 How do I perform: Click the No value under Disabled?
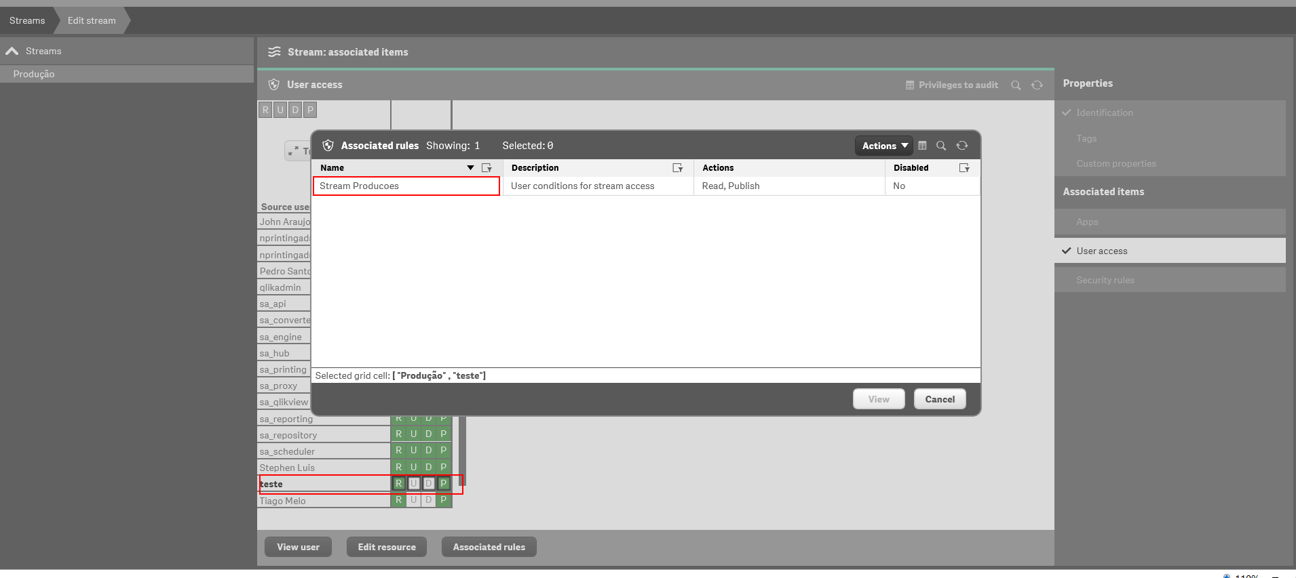[x=899, y=186]
